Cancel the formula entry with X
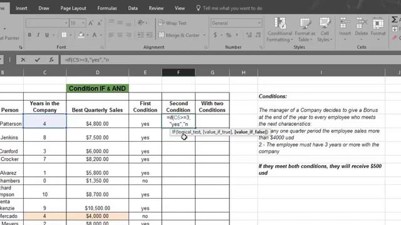Image resolution: width=401 pixels, height=225 pixels. click(x=23, y=60)
